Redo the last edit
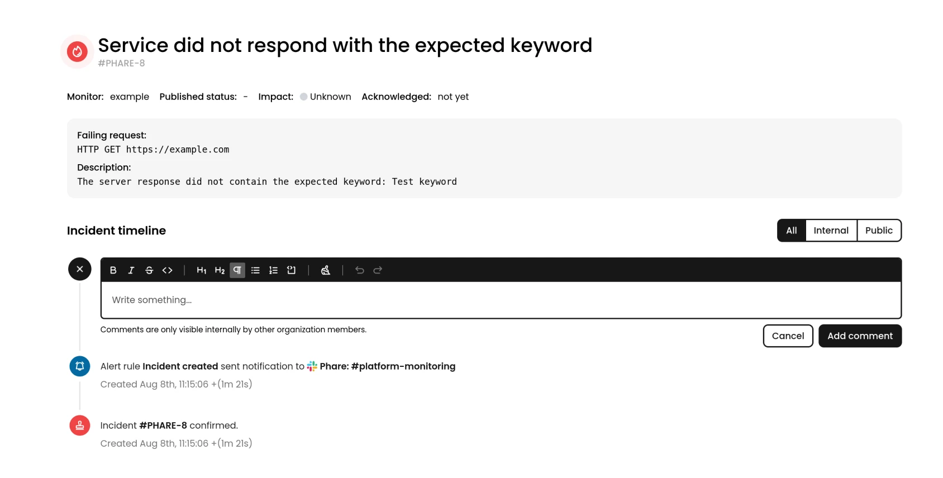943x478 pixels. pyautogui.click(x=378, y=270)
